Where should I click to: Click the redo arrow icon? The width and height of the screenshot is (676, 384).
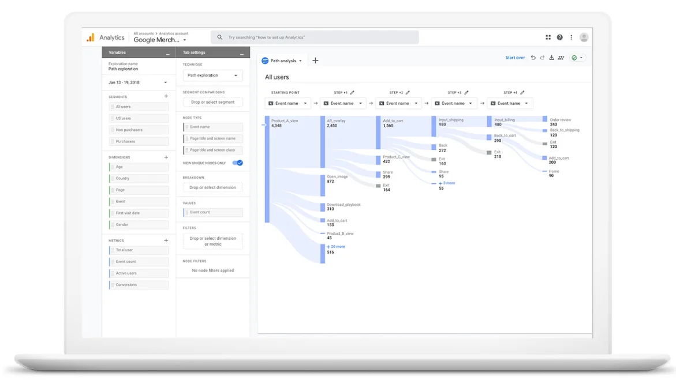[x=542, y=58]
